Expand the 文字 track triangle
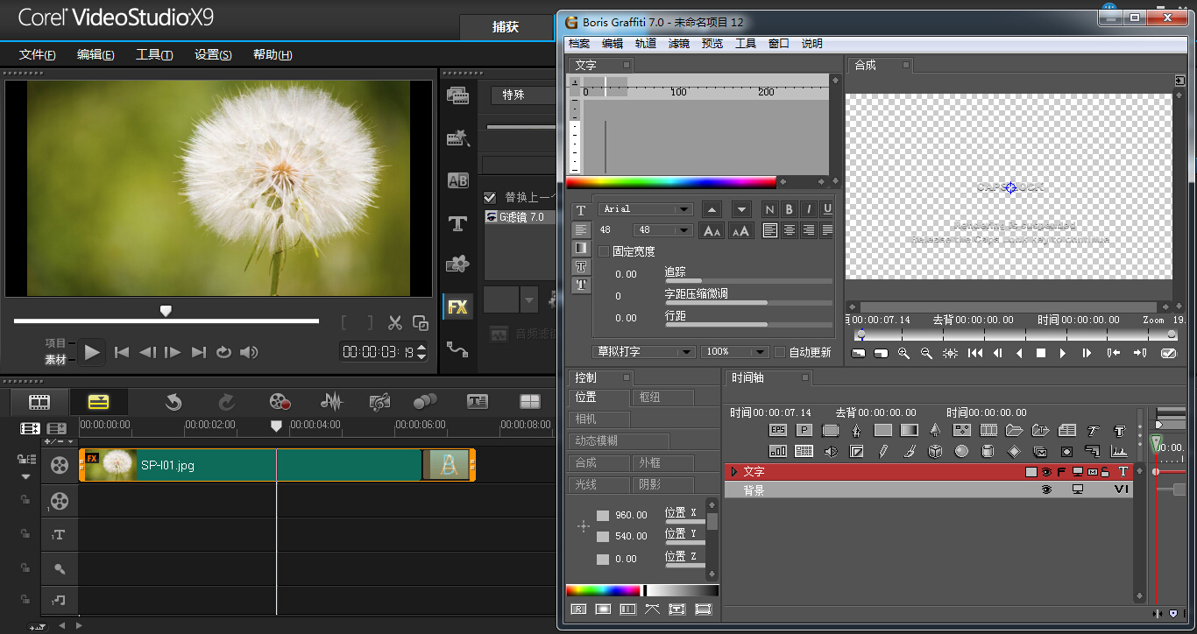The width and height of the screenshot is (1197, 634). coord(734,472)
